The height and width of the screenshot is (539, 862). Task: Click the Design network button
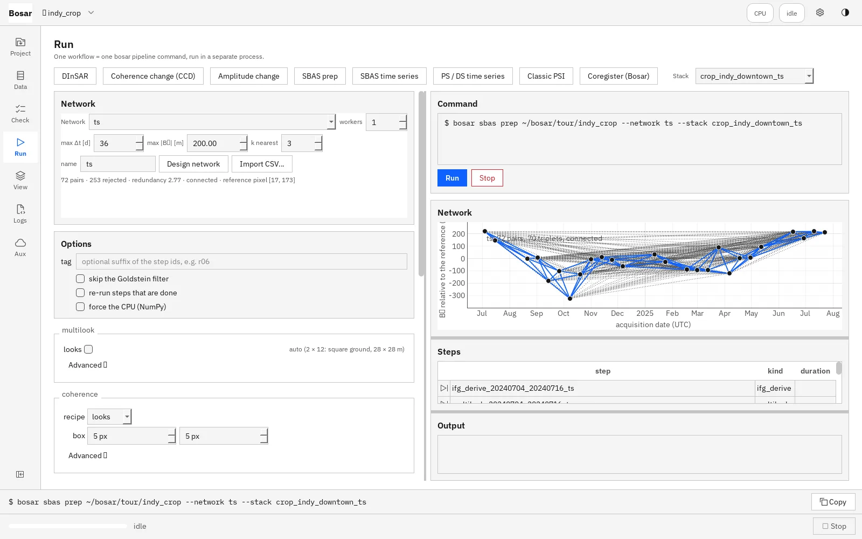coord(193,164)
